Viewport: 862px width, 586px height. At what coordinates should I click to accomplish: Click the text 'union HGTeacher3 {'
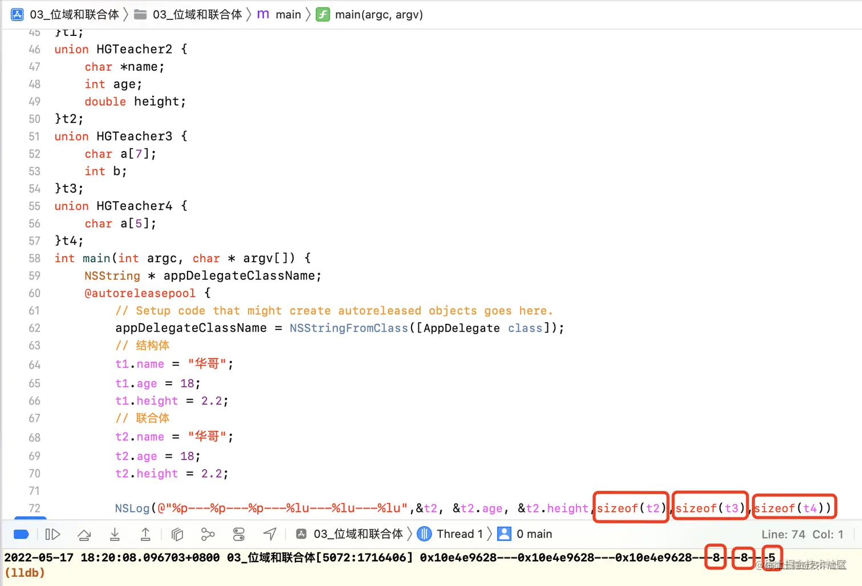[121, 136]
